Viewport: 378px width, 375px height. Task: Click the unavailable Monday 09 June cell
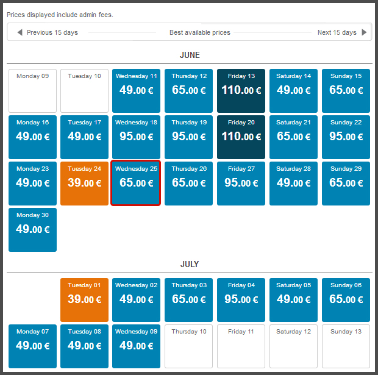pos(33,91)
